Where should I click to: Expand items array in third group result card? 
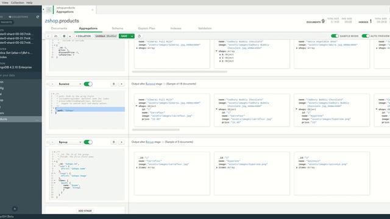(x=297, y=168)
